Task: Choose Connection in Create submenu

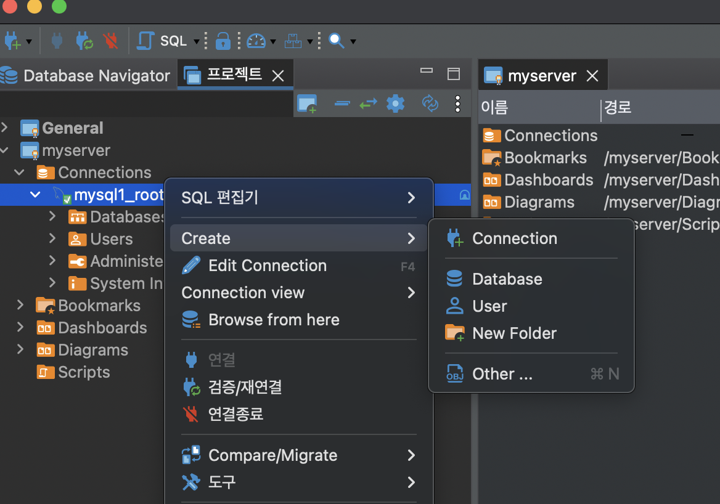Action: [x=531, y=238]
